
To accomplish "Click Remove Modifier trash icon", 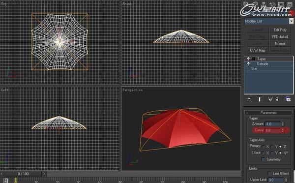I will click(277, 99).
